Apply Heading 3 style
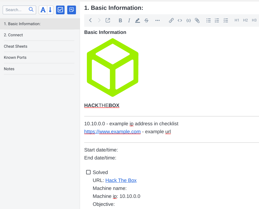This screenshot has width=259, height=209. [x=254, y=20]
